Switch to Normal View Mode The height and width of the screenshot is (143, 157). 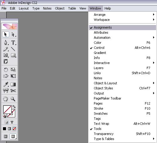click(x=5, y=136)
